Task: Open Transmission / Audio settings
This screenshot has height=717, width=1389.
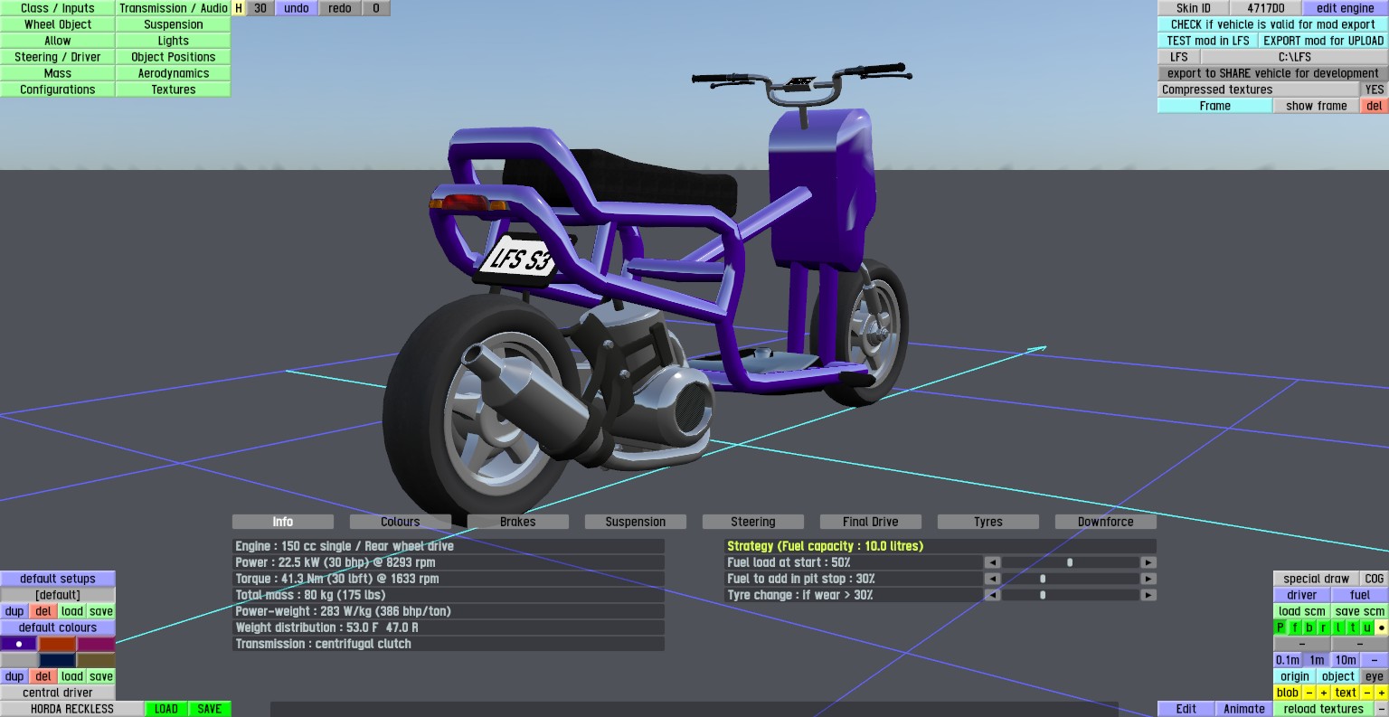Action: [x=174, y=8]
